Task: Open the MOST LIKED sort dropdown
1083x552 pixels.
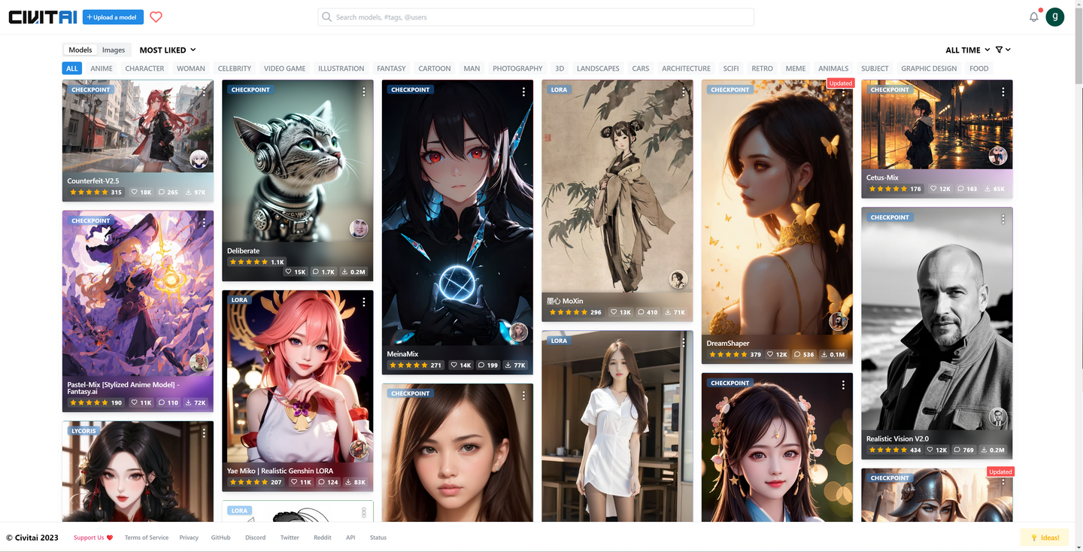Action: (166, 50)
